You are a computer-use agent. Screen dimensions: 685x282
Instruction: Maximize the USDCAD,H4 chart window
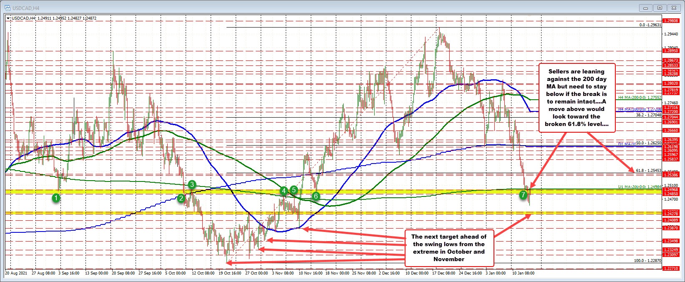point(660,8)
